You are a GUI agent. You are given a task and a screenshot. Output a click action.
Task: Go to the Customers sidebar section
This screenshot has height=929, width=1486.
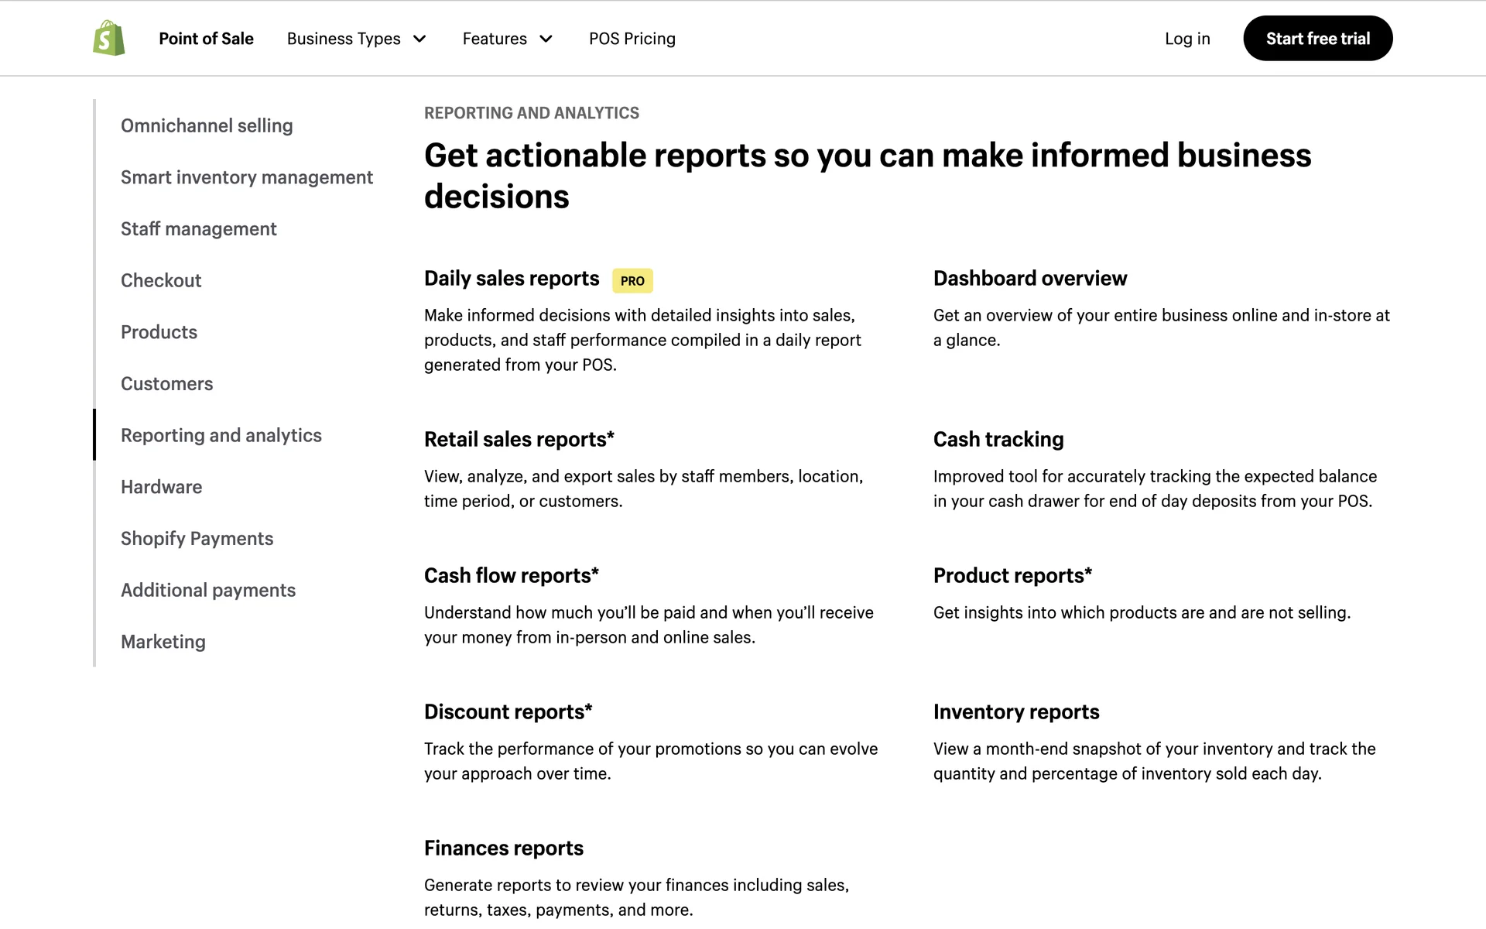(166, 384)
